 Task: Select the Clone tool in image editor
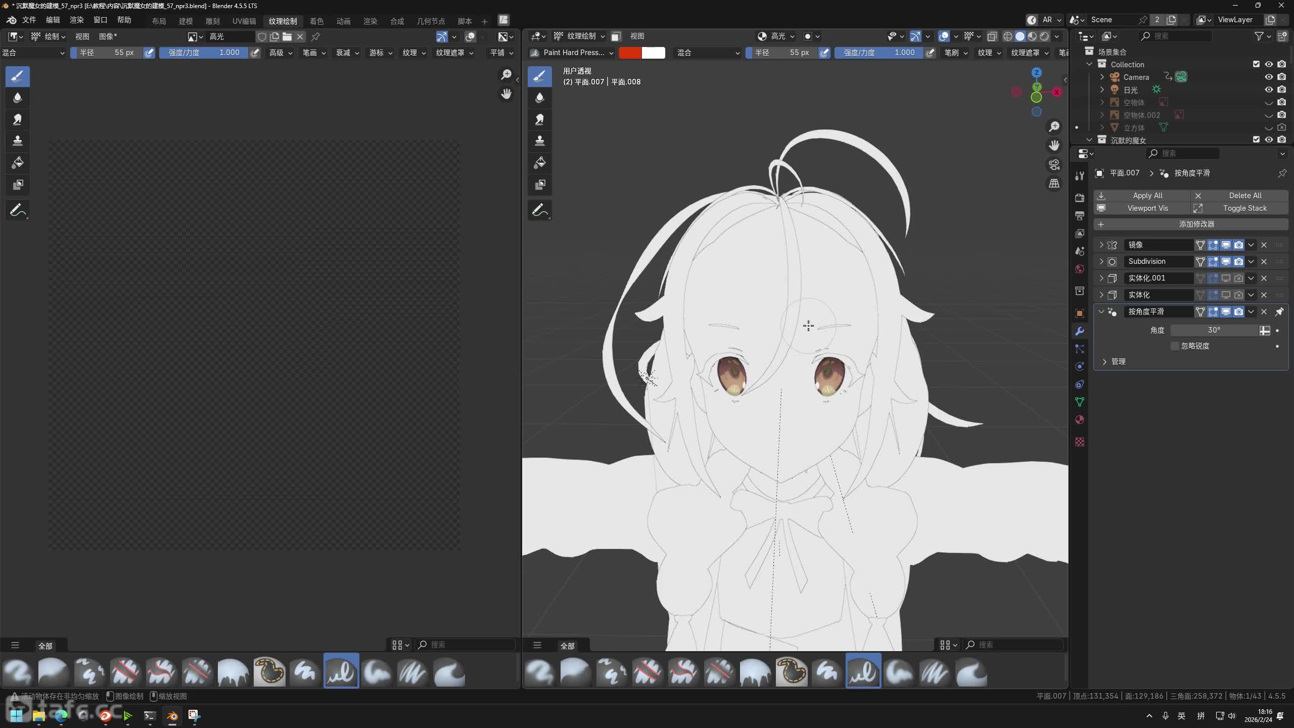[x=17, y=141]
